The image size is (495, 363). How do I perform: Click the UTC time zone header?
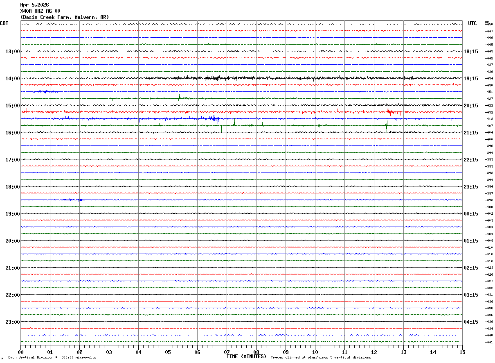pos(473,23)
